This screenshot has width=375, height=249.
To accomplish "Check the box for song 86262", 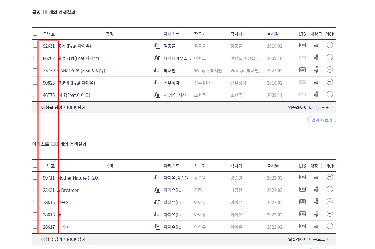I will [x=35, y=58].
